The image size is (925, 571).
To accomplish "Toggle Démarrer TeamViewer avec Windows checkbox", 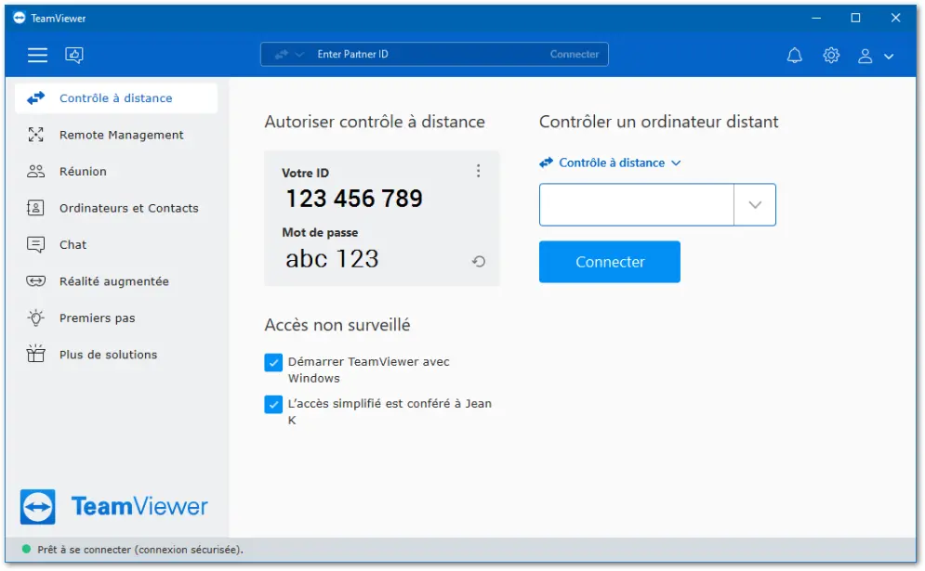I will [x=273, y=362].
